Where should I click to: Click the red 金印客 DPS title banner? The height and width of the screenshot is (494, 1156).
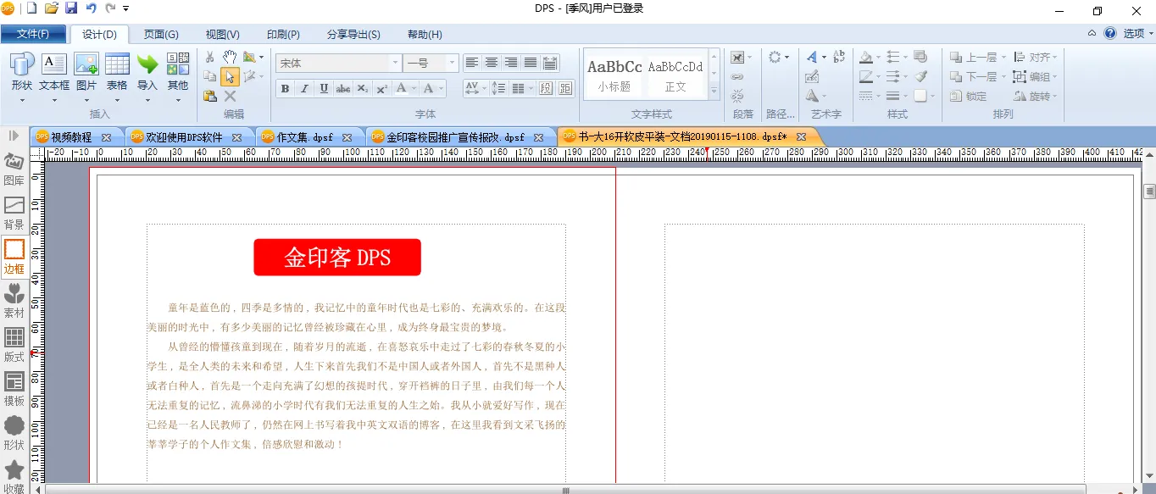[337, 258]
